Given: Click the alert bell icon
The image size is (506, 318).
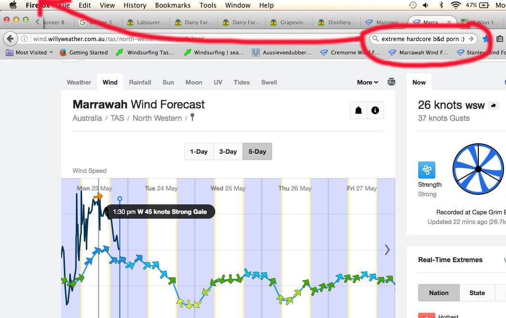Looking at the screenshot, I should coord(358,110).
